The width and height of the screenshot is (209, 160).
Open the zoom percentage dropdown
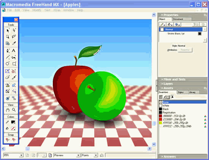point(21,155)
